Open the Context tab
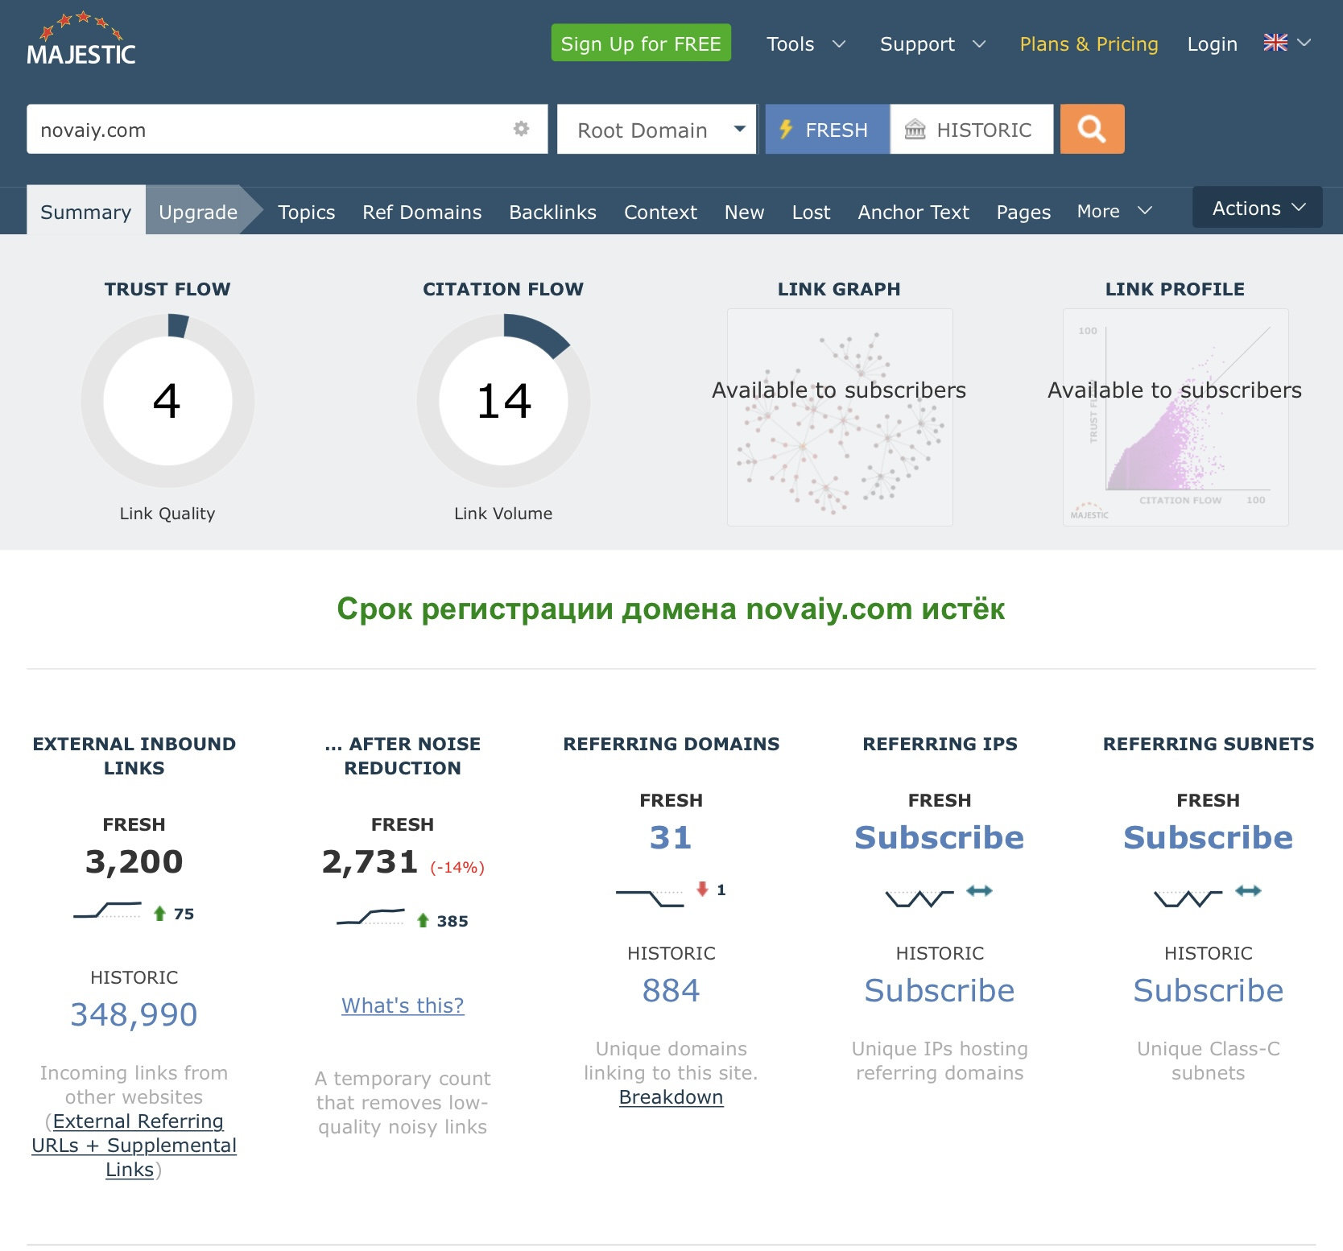Image resolution: width=1343 pixels, height=1251 pixels. (660, 212)
